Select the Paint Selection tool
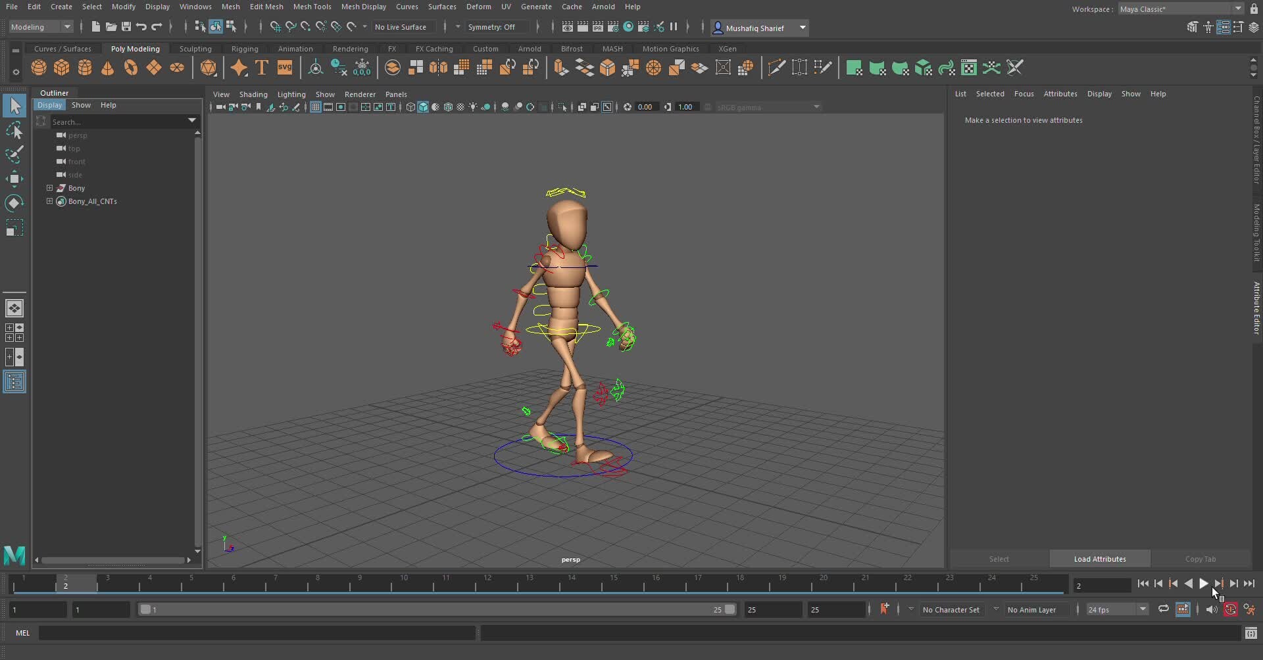Viewport: 1263px width, 660px height. pos(14,154)
